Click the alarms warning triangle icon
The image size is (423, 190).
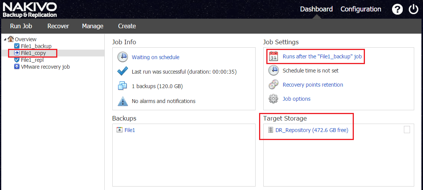click(123, 101)
